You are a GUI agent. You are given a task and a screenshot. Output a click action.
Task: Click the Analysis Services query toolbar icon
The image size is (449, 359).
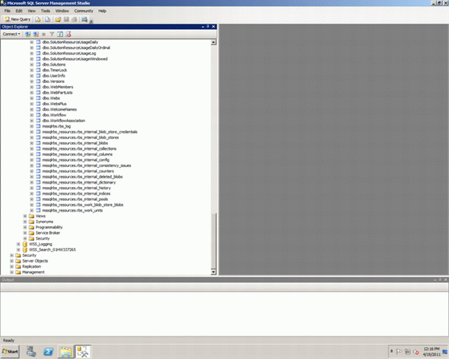pos(48,19)
